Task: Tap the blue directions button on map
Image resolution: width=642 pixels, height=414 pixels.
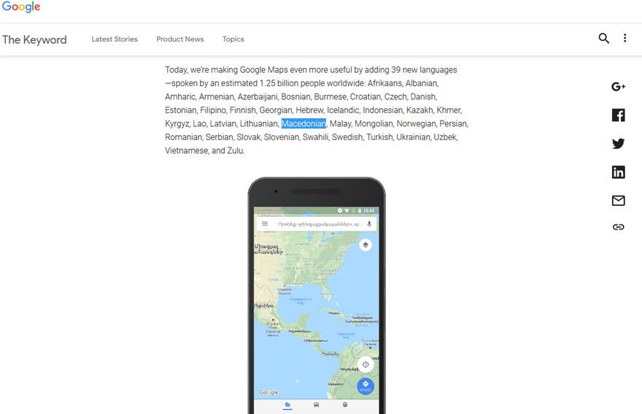Action: (x=366, y=386)
